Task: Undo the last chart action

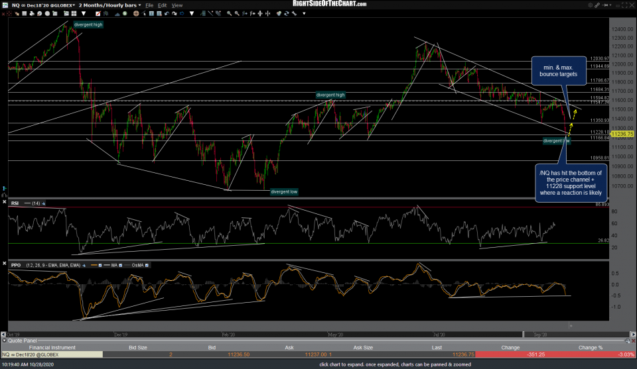Action: click(167, 13)
